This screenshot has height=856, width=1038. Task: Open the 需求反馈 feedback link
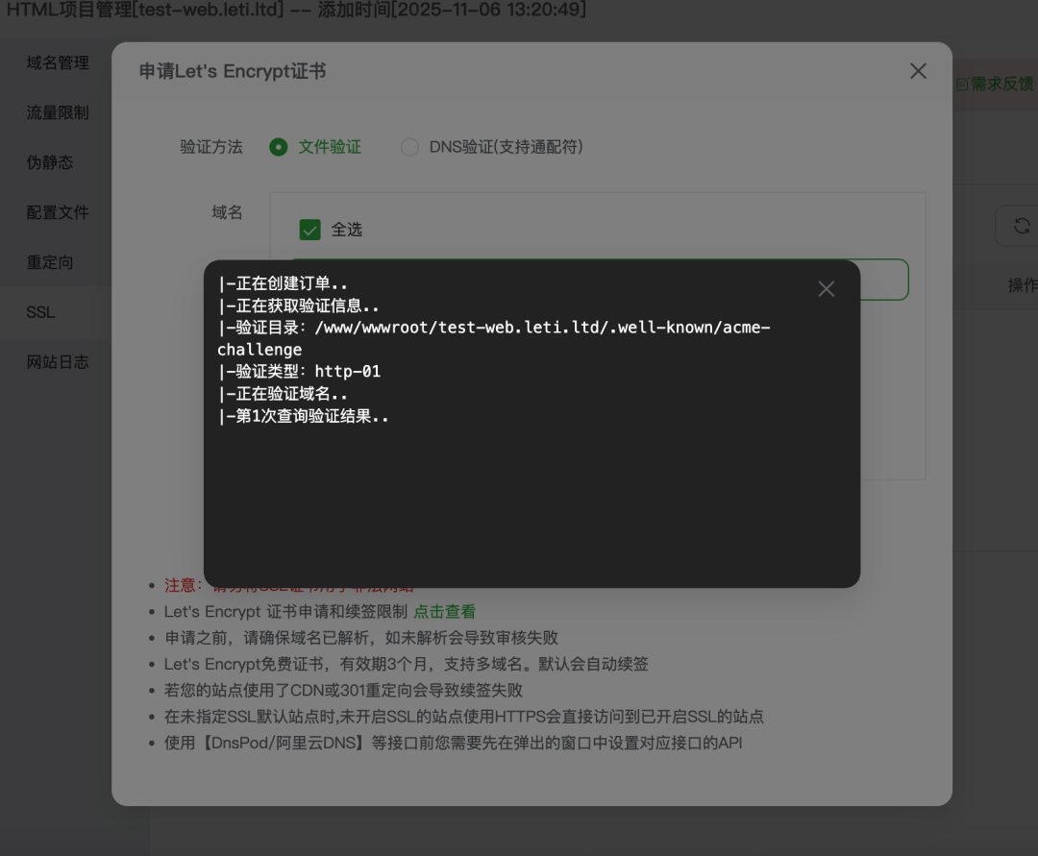tap(995, 84)
